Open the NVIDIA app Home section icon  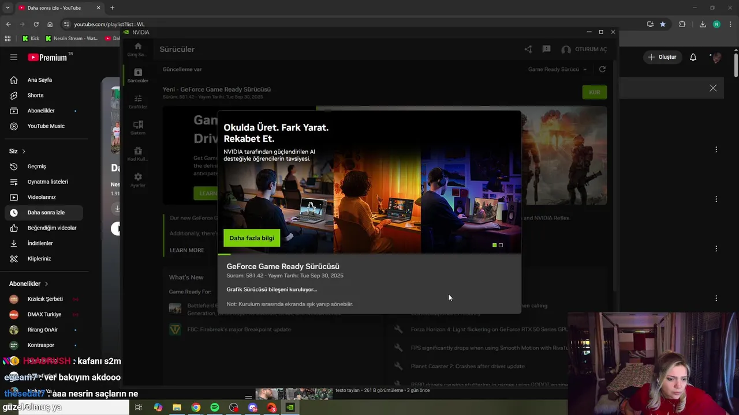click(137, 46)
